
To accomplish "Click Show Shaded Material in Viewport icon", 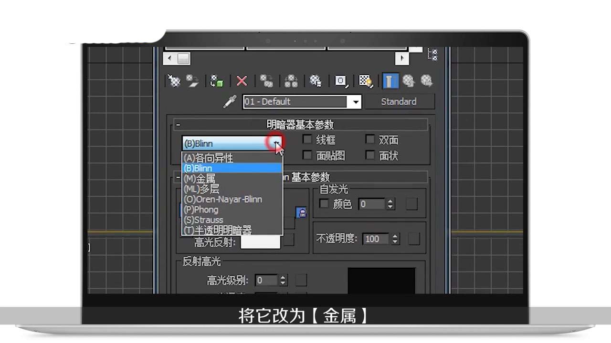I will (x=366, y=81).
